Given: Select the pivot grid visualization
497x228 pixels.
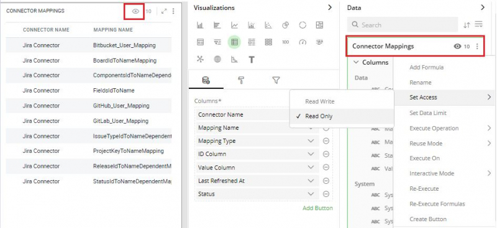Looking at the screenshot, I should [319, 25].
